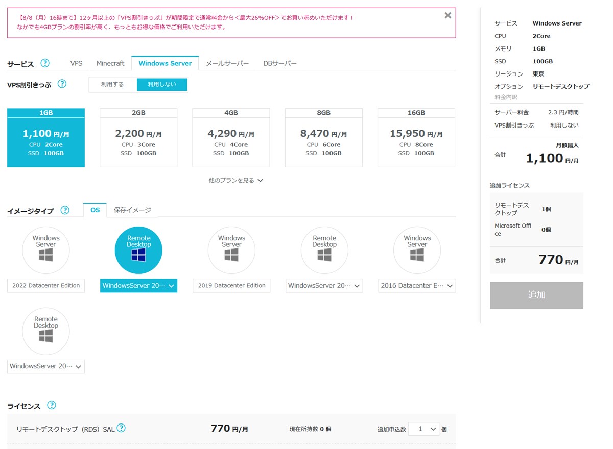The width and height of the screenshot is (613, 449).
Task: Click the gray 追加 button
Action: tap(536, 295)
